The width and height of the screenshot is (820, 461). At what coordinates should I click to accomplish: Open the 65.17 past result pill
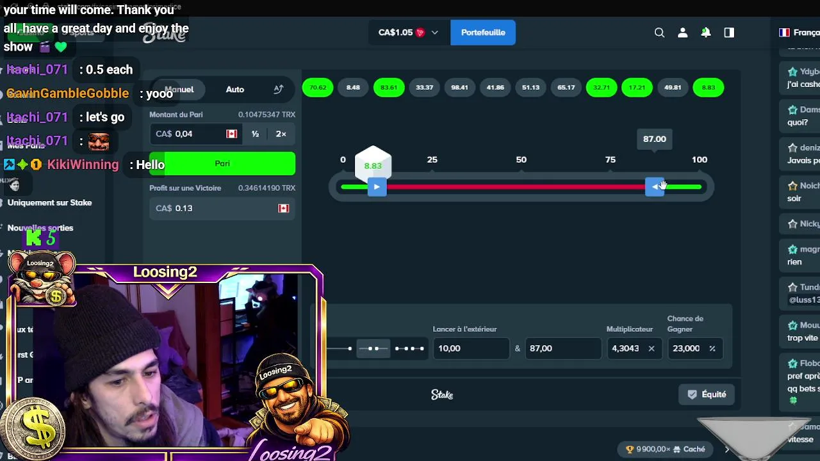(x=566, y=88)
